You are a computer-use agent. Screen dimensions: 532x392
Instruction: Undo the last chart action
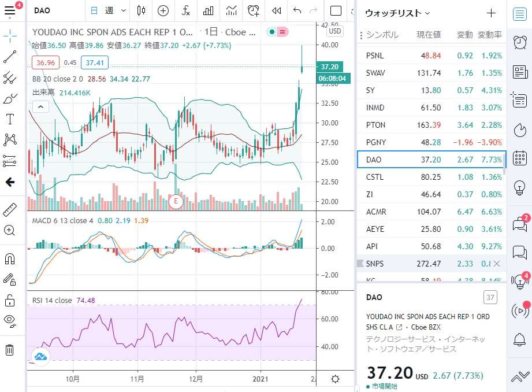[x=297, y=10]
